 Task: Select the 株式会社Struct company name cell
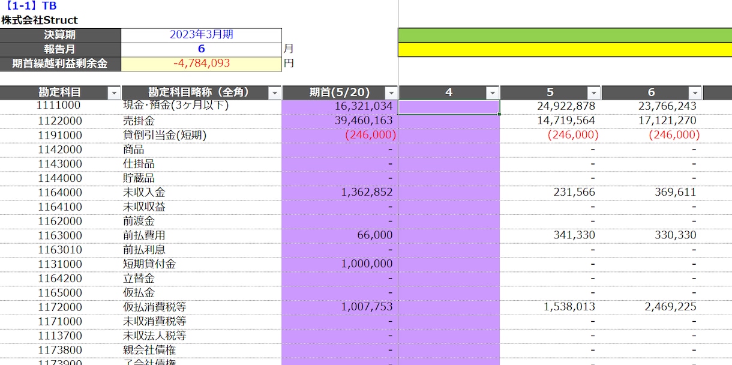click(40, 20)
